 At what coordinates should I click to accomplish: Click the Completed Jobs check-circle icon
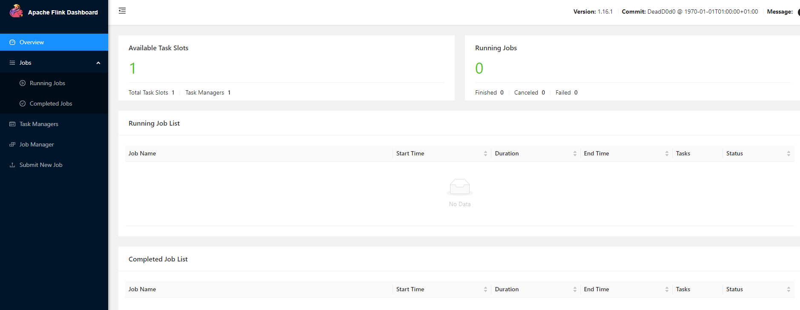pyautogui.click(x=23, y=103)
